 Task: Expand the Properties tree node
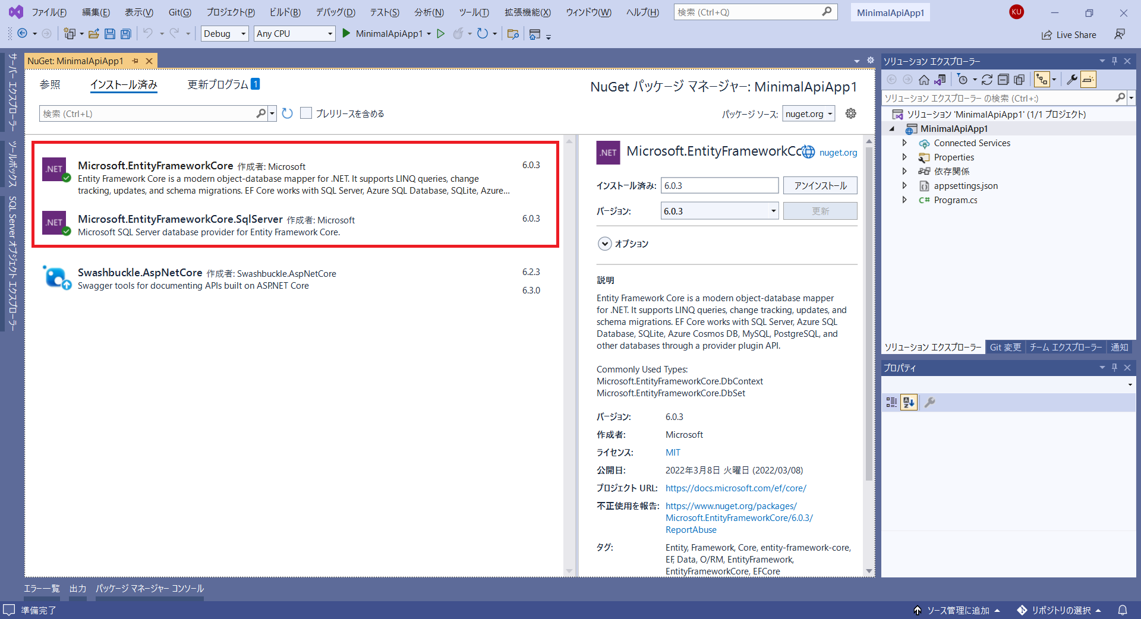click(904, 157)
